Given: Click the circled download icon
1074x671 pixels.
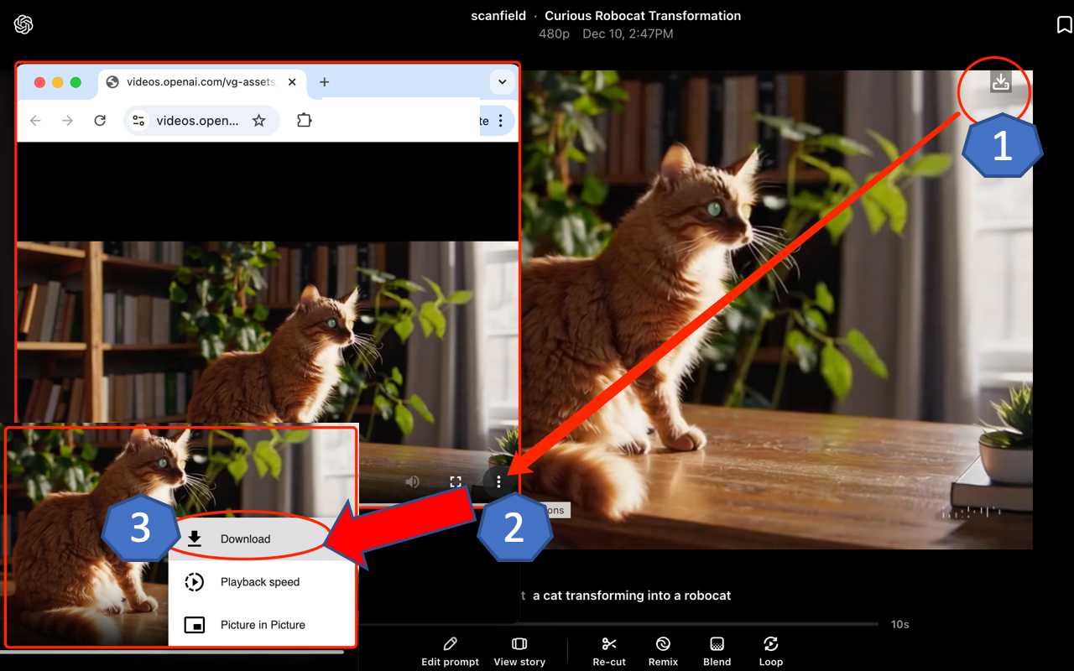Looking at the screenshot, I should point(1000,83).
